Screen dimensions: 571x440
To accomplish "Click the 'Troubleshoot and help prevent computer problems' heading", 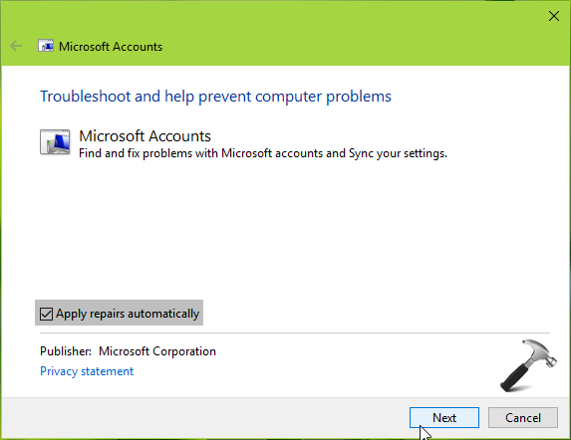I will point(215,97).
